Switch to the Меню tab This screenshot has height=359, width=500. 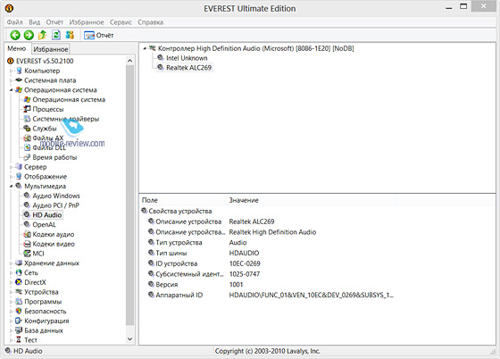[17, 48]
